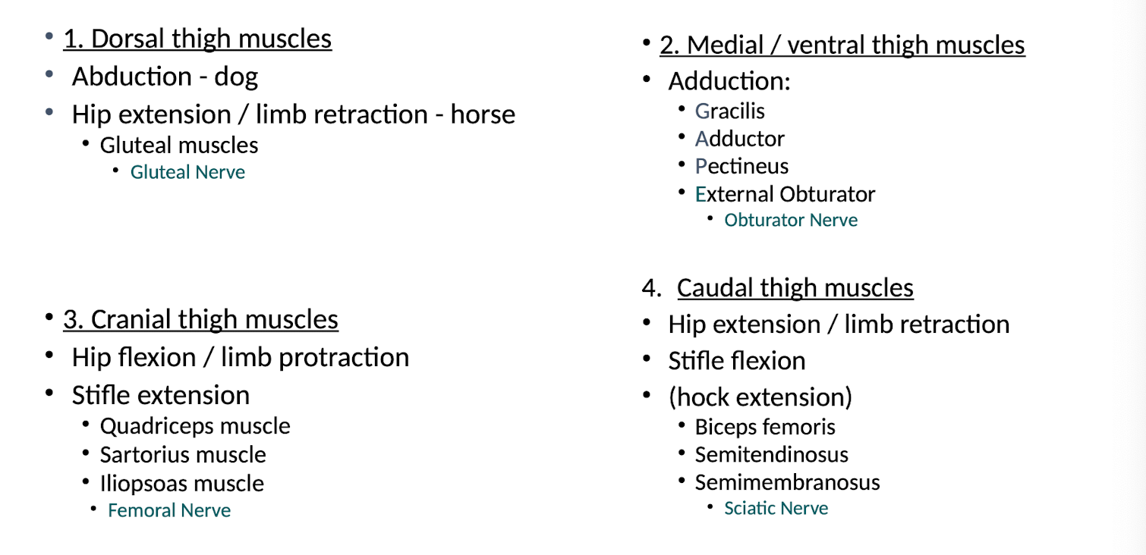Select the 'Sartorius muscle' bullet

[183, 455]
